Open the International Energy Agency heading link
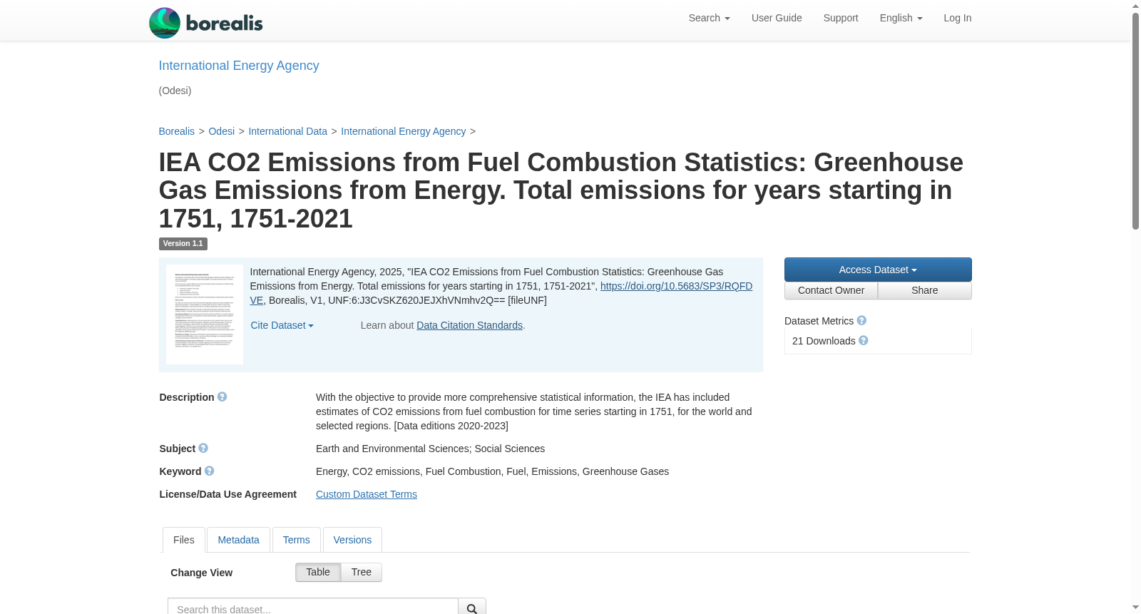Image resolution: width=1141 pixels, height=614 pixels. (x=239, y=66)
